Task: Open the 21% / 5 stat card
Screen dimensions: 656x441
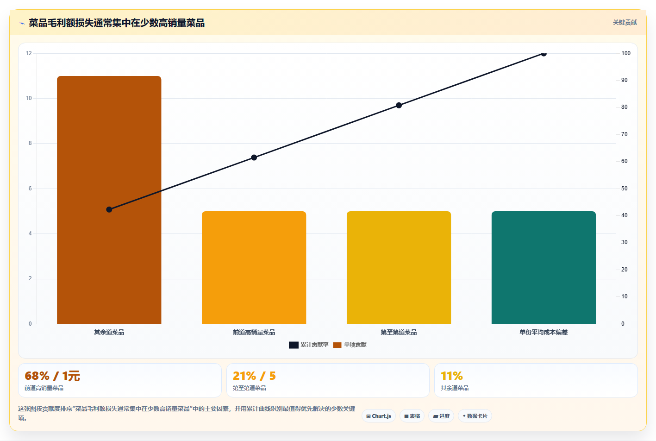Action: (x=328, y=380)
